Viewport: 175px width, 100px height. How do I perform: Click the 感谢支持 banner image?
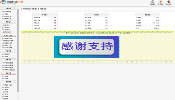point(87,47)
